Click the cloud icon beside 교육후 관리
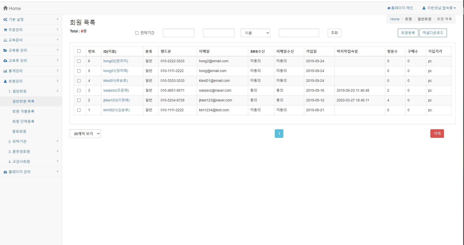 click(5, 61)
